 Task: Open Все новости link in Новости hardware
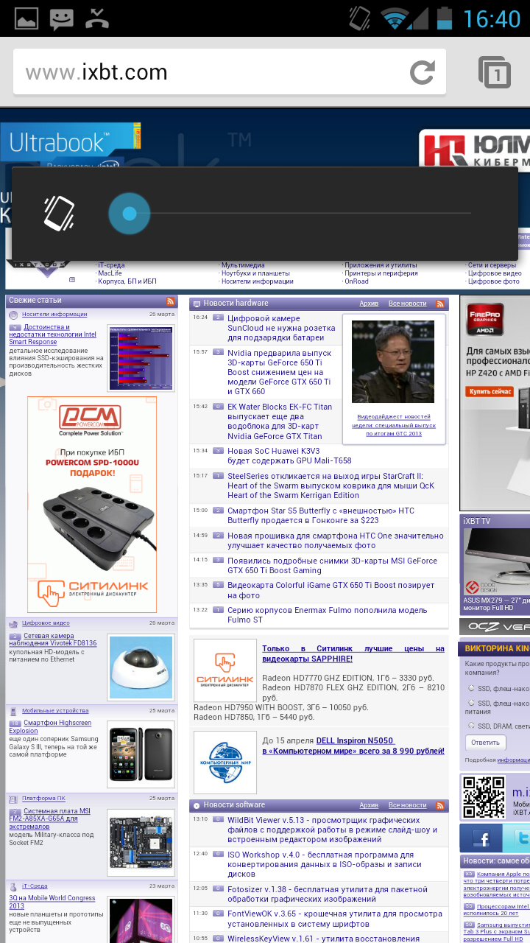tap(408, 304)
